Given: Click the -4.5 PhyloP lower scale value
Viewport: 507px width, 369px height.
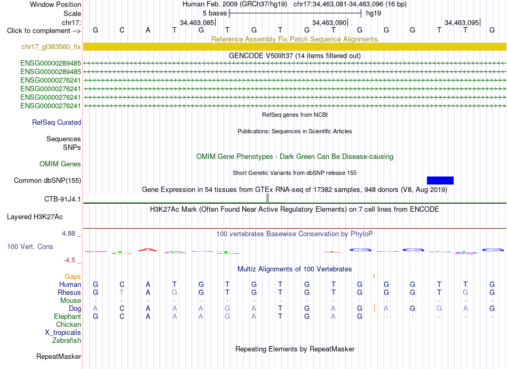Looking at the screenshot, I should (x=69, y=260).
